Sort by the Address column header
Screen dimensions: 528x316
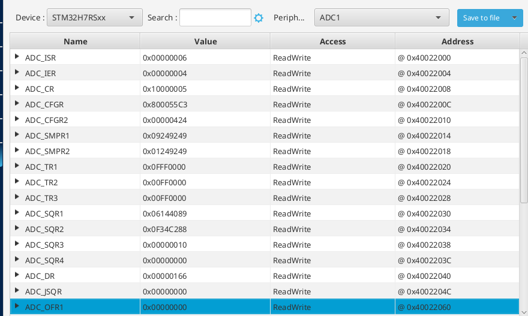click(x=457, y=41)
